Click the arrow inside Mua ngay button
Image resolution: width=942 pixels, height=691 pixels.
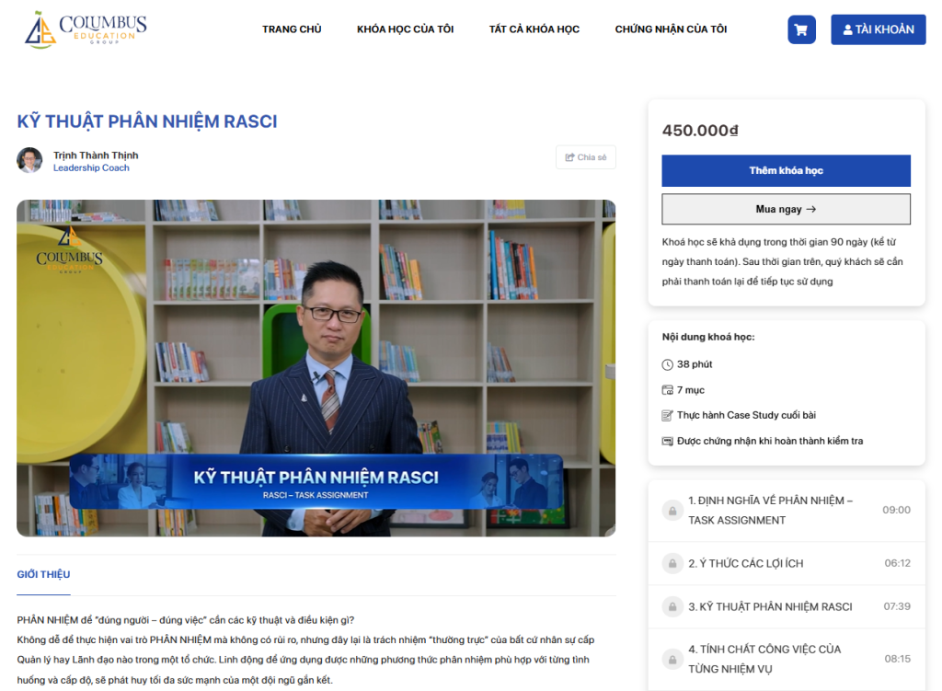click(x=811, y=209)
